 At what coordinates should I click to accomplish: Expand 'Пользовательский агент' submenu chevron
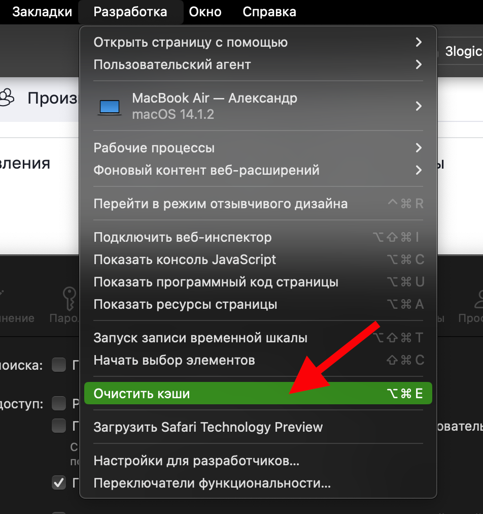[x=419, y=65]
